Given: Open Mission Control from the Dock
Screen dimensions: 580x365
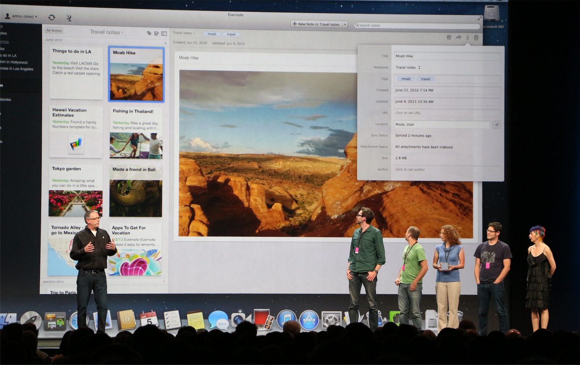Looking at the screenshot, I should (x=55, y=321).
